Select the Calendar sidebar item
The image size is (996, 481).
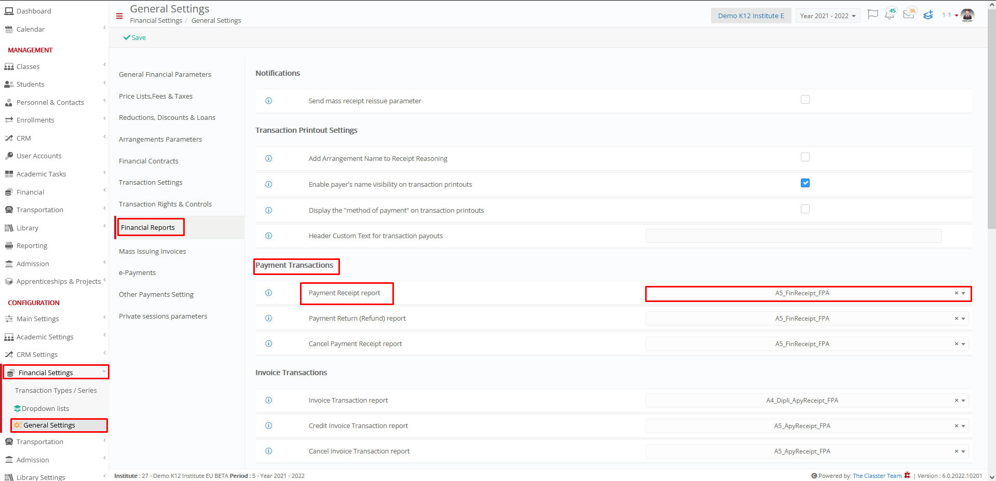coord(30,29)
